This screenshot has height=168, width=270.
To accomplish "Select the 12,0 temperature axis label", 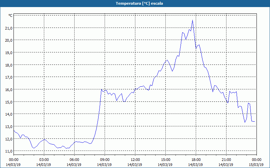I will click(9, 139).
